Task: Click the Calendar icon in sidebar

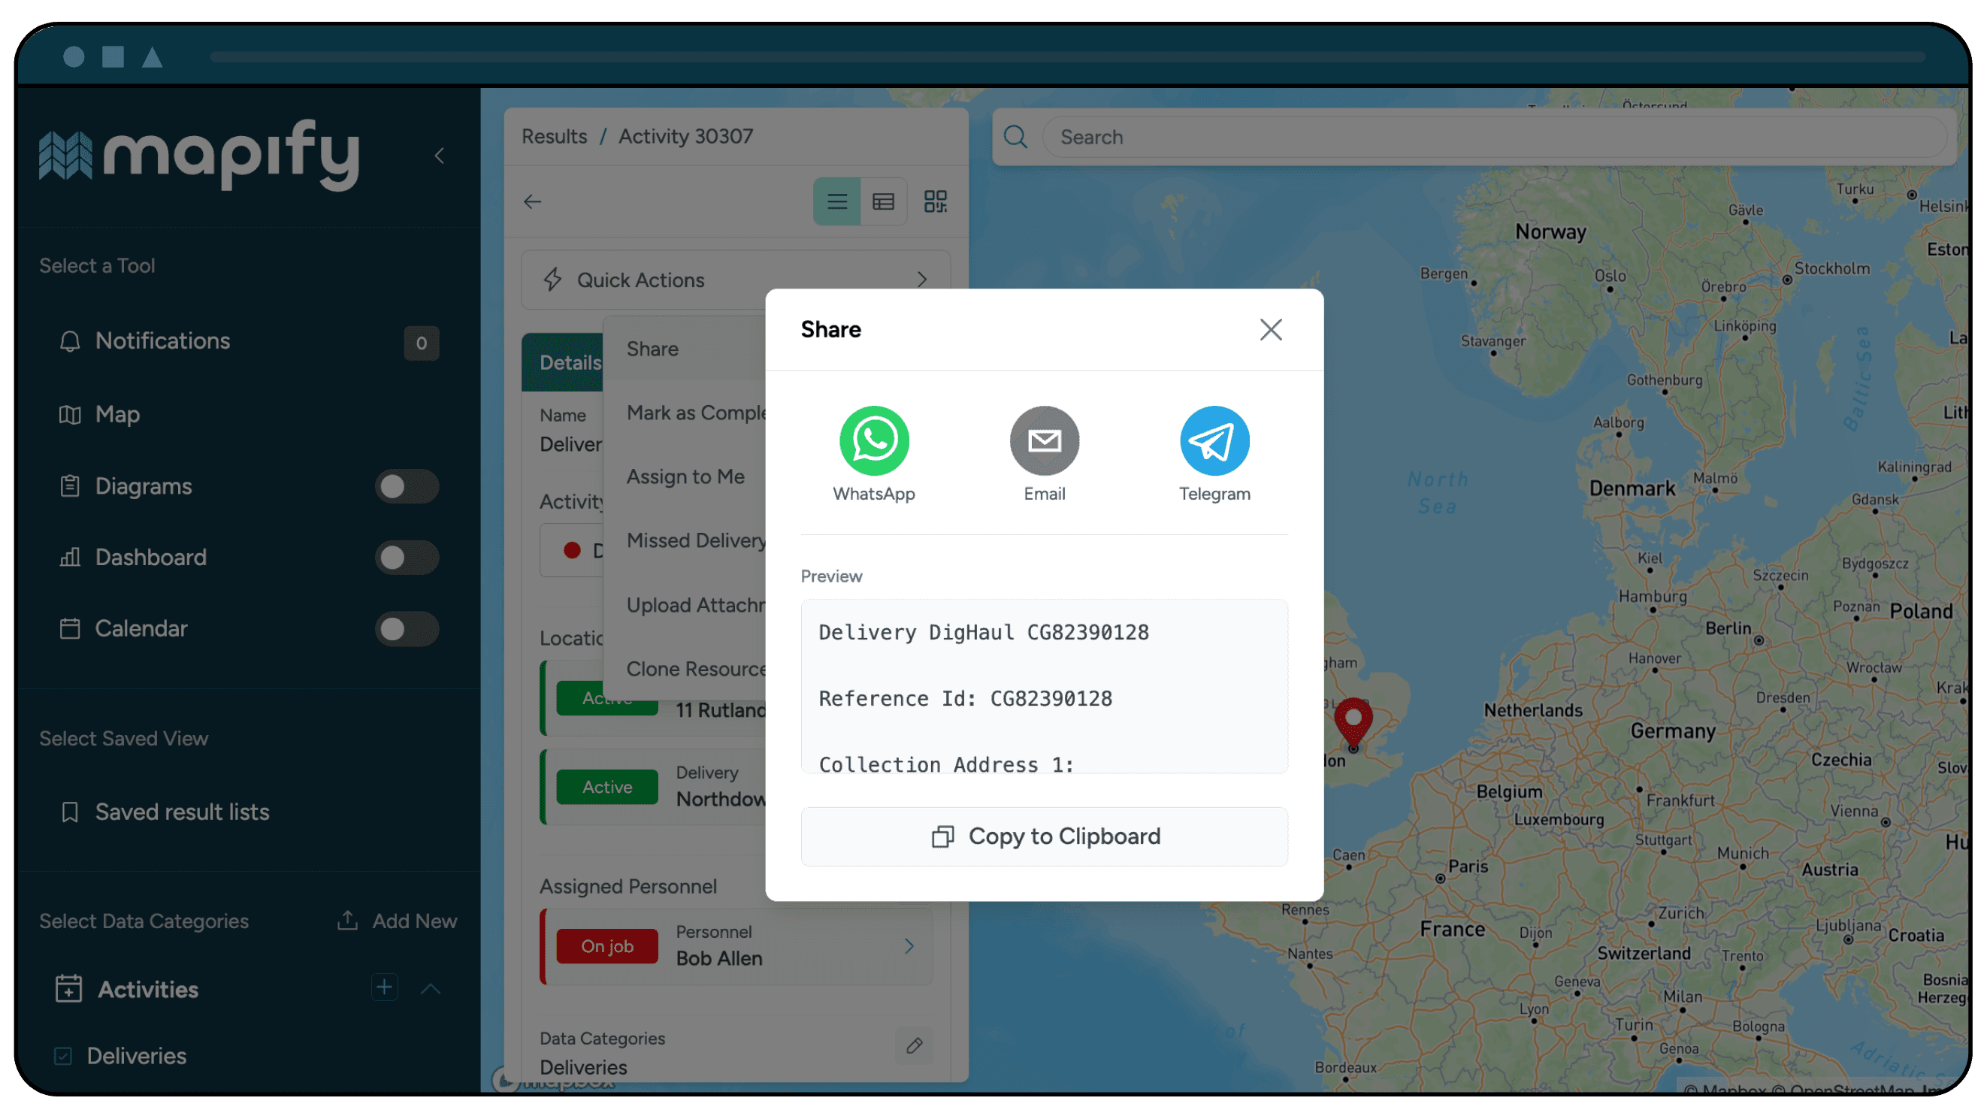Action: click(69, 628)
